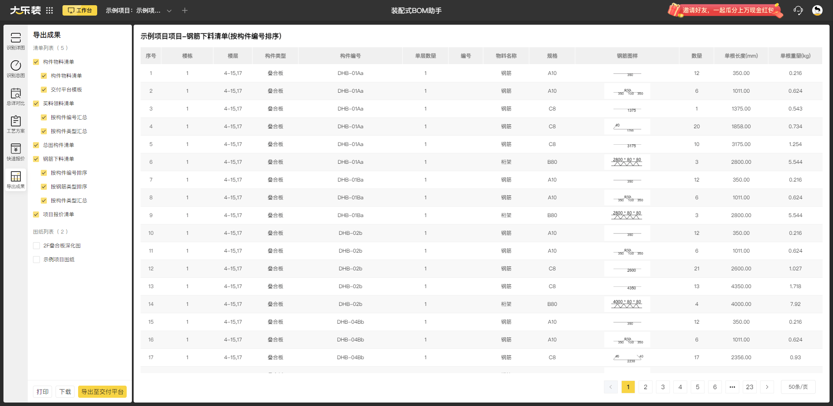Jump to page 23 in pagination
Image resolution: width=833 pixels, height=406 pixels.
coord(749,387)
